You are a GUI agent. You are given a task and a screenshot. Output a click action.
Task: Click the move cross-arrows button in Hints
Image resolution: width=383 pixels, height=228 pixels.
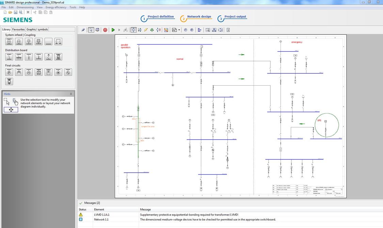(x=11, y=110)
